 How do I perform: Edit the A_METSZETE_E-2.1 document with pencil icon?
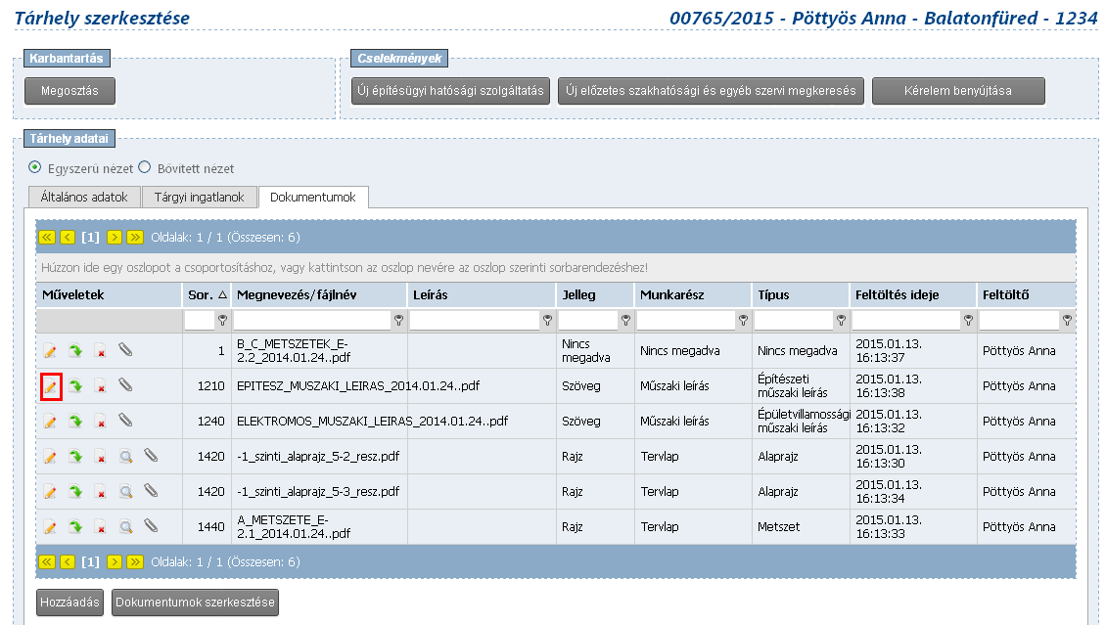click(50, 527)
